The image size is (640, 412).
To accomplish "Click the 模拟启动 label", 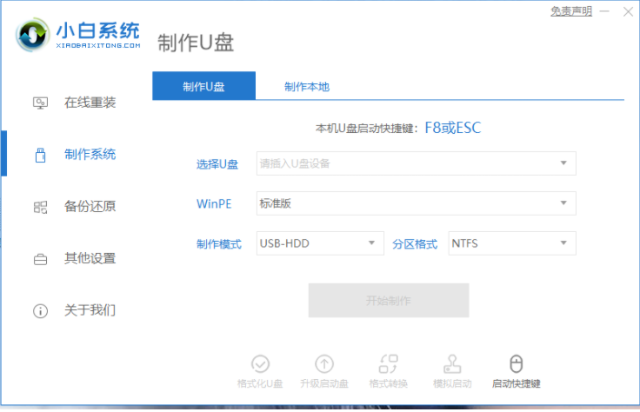I will 452,384.
